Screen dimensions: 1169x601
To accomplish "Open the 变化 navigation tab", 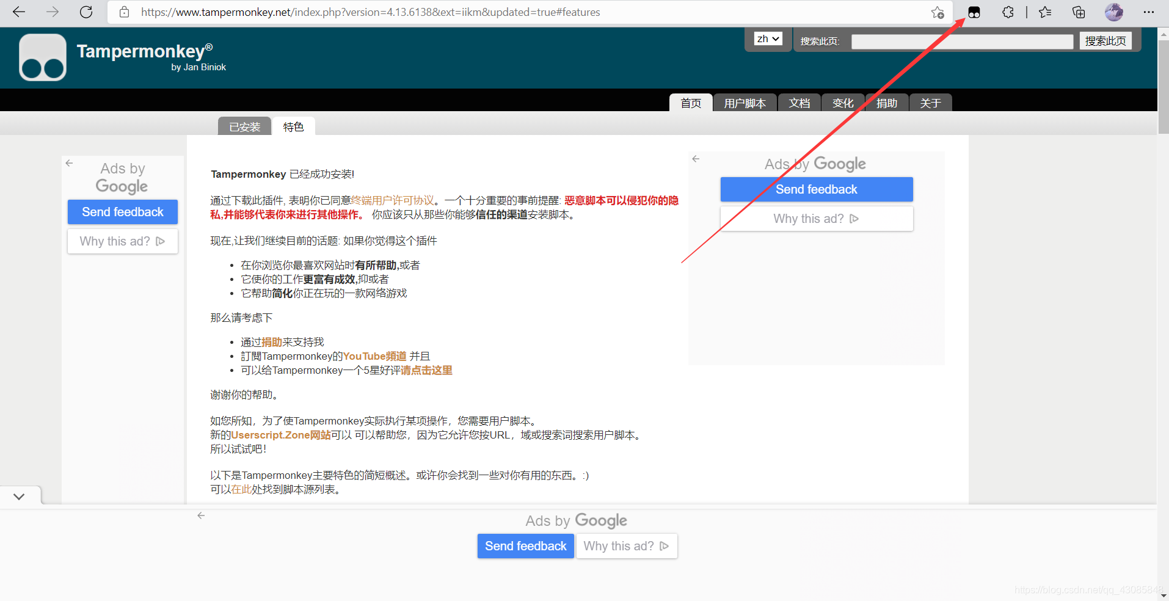I will [843, 103].
